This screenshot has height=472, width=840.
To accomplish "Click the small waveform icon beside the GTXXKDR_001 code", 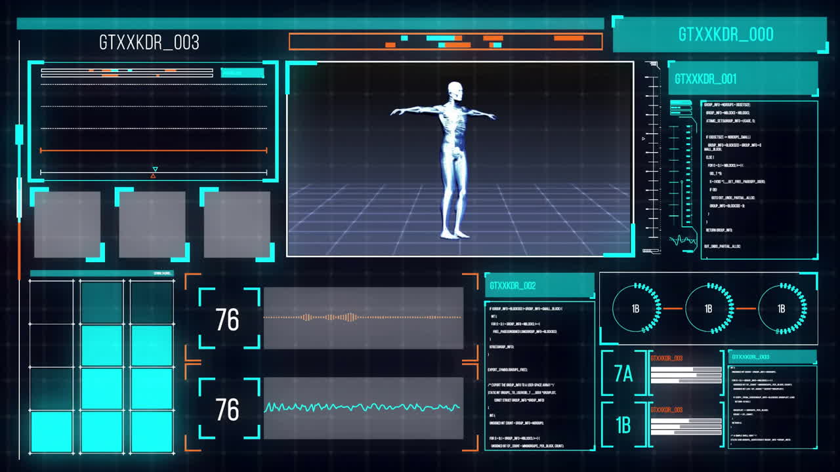I will click(x=683, y=241).
